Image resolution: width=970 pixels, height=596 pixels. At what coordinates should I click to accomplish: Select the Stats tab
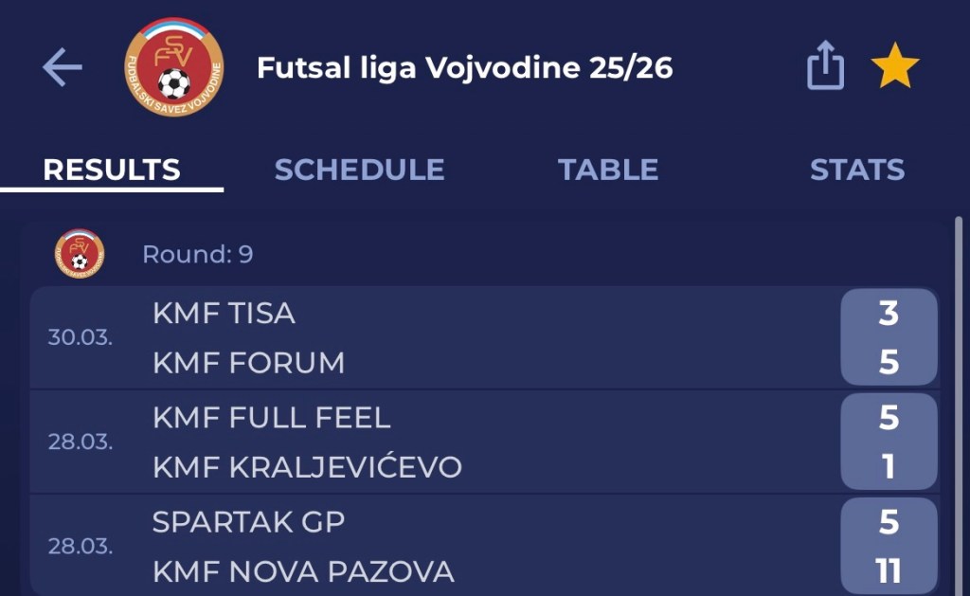tap(856, 170)
